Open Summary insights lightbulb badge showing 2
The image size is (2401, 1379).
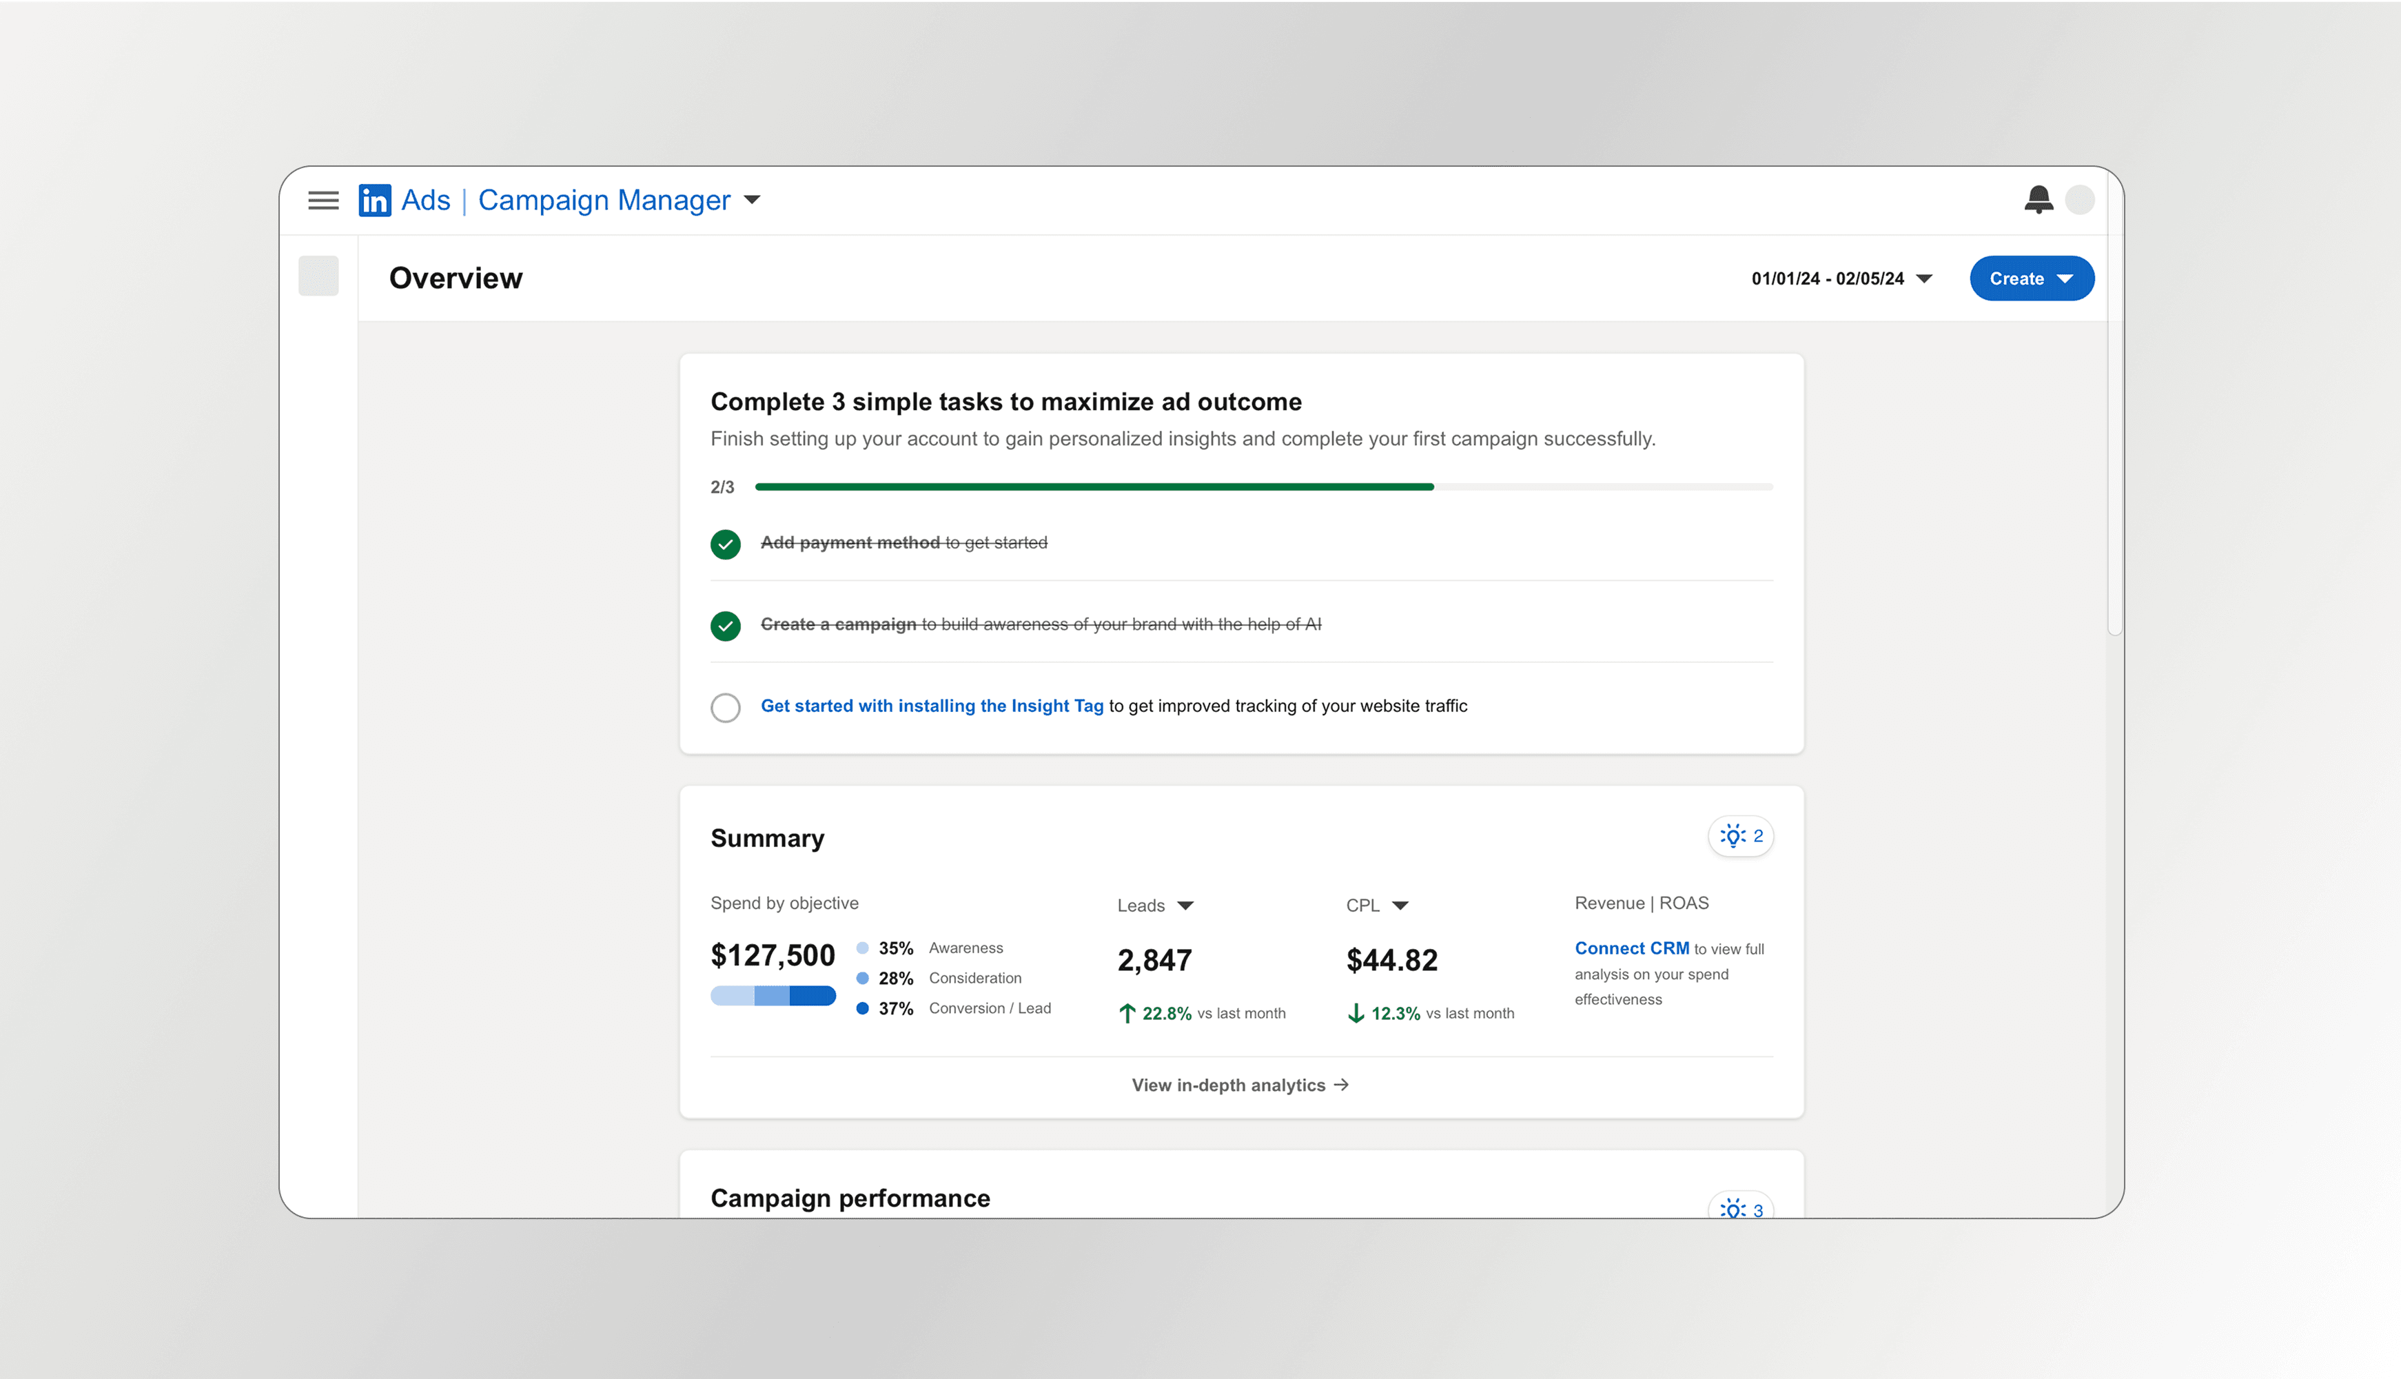1741,835
